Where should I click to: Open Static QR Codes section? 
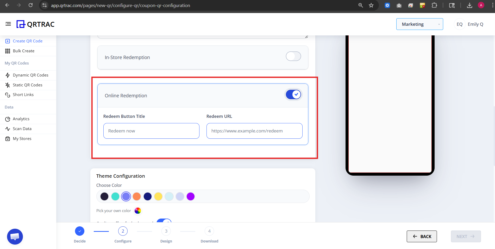(28, 85)
